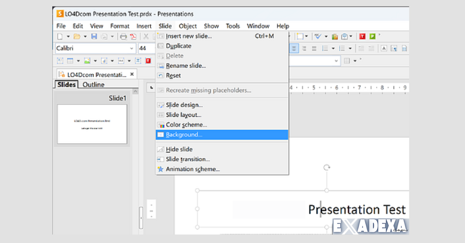Save the presentation with the disk icon
The height and width of the screenshot is (243, 465).
point(95,36)
